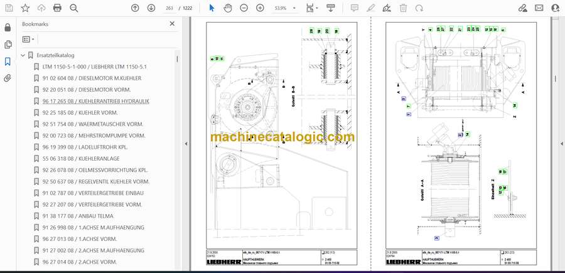Select the highlighter pen tool
Image resolution: width=565 pixels, height=273 pixels.
click(371, 8)
